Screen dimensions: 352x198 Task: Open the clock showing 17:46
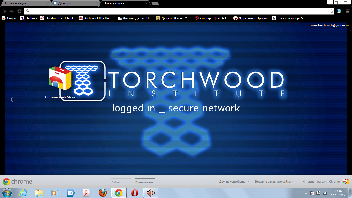coord(338,193)
